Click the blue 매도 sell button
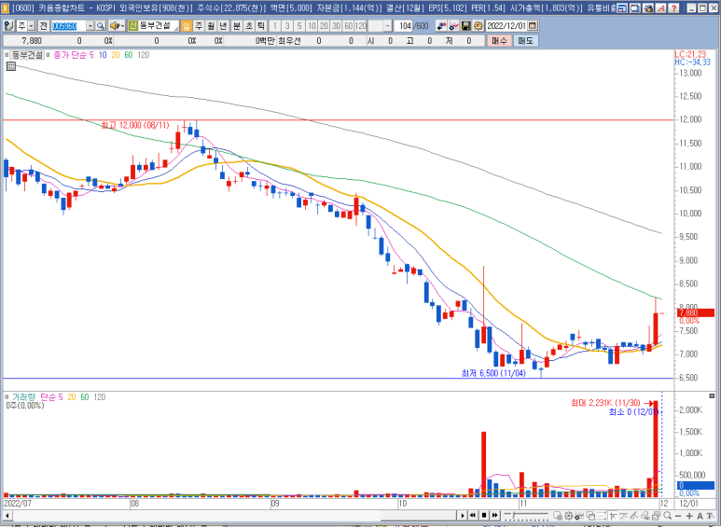Image resolution: width=721 pixels, height=527 pixels. (x=525, y=41)
